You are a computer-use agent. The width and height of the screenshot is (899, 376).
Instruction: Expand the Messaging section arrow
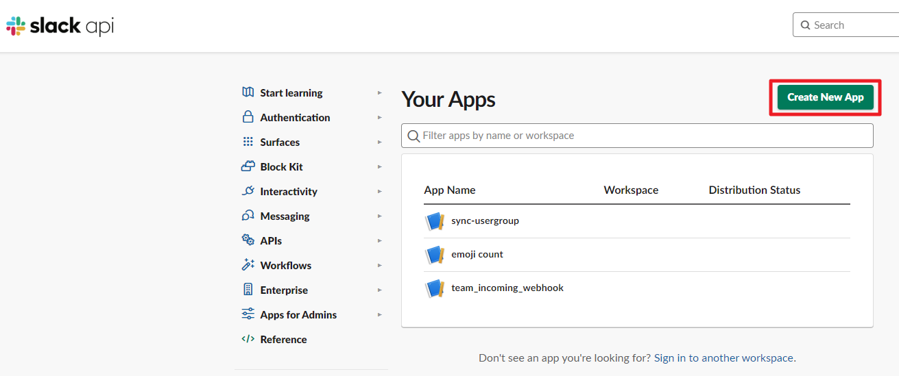click(380, 216)
